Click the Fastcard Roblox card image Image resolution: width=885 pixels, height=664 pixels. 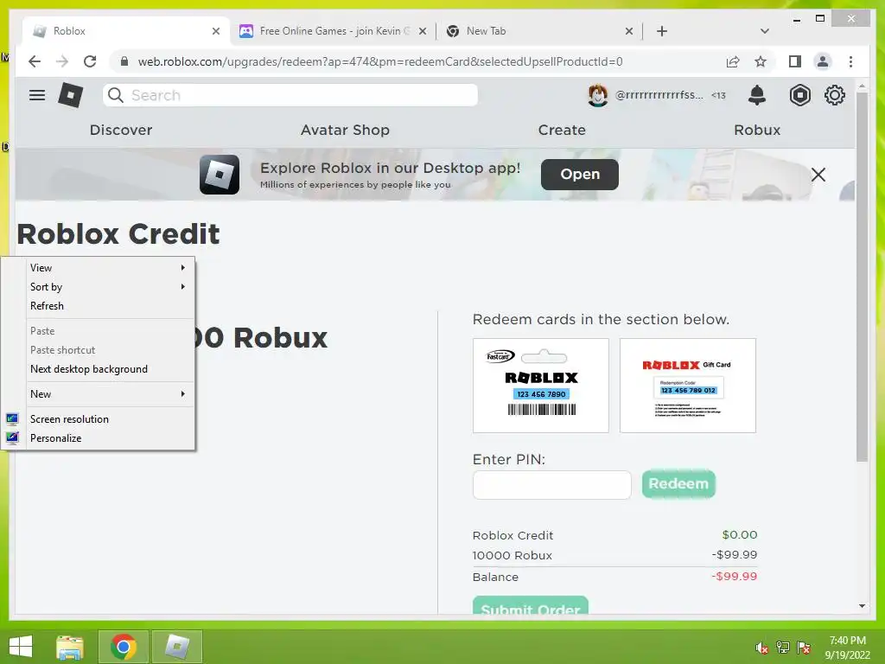(x=541, y=386)
